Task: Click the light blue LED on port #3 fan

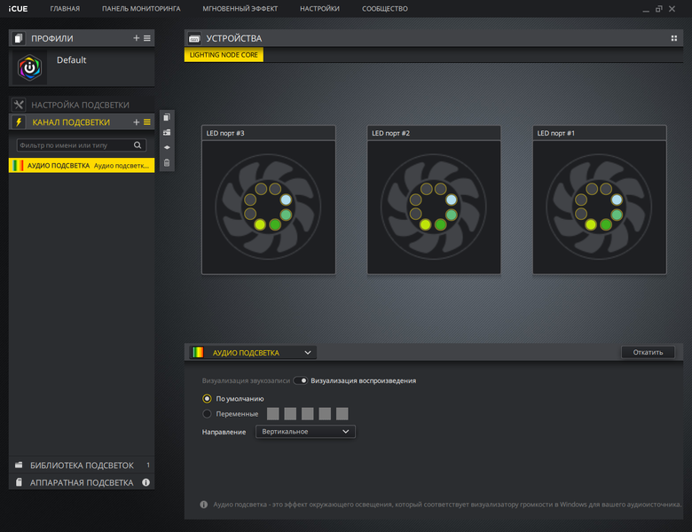Action: pos(286,199)
